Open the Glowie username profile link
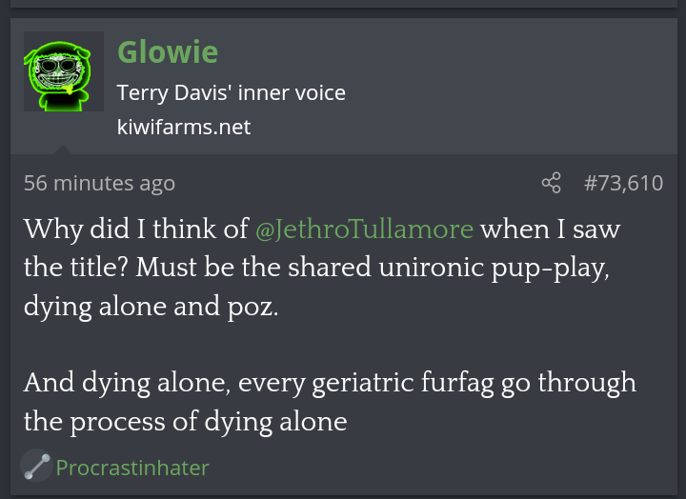Image resolution: width=686 pixels, height=499 pixels. click(x=167, y=51)
